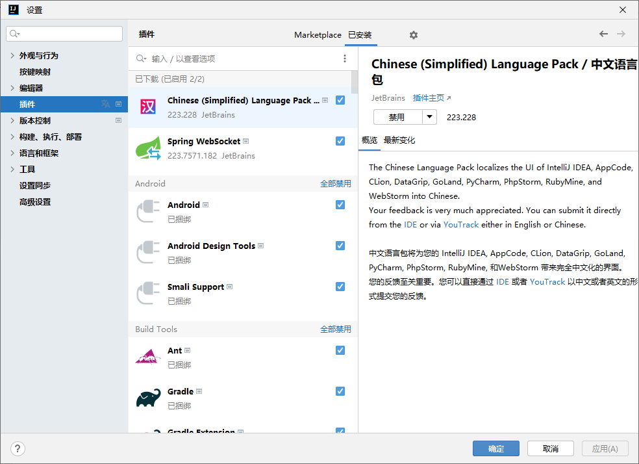The width and height of the screenshot is (639, 464).
Task: Open the 最新变化 tab
Action: [399, 140]
